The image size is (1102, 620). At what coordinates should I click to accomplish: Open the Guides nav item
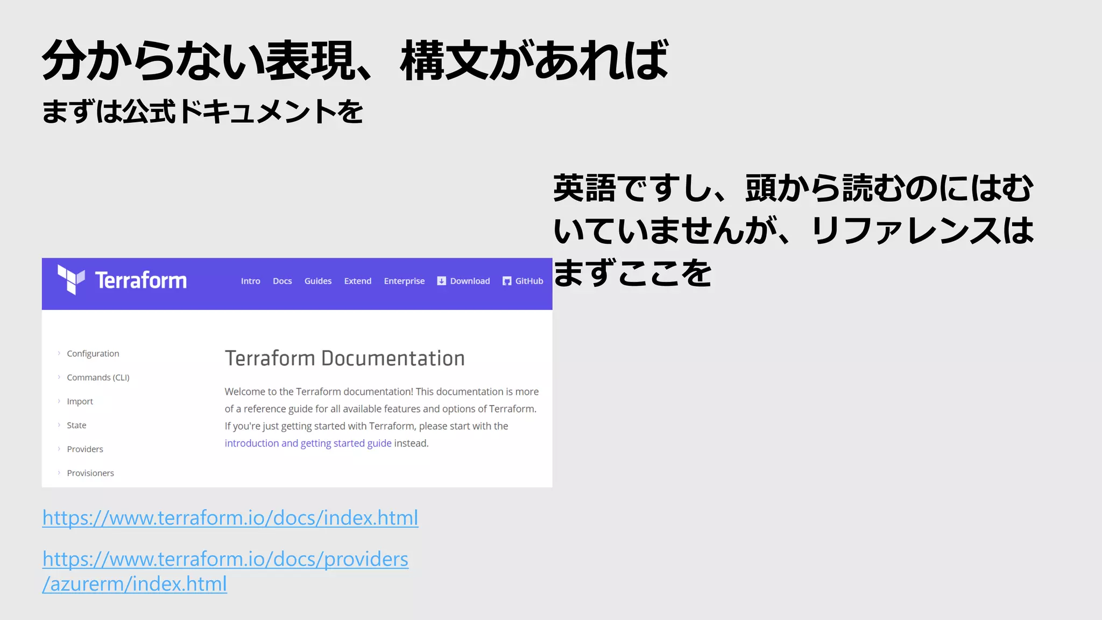click(x=318, y=281)
